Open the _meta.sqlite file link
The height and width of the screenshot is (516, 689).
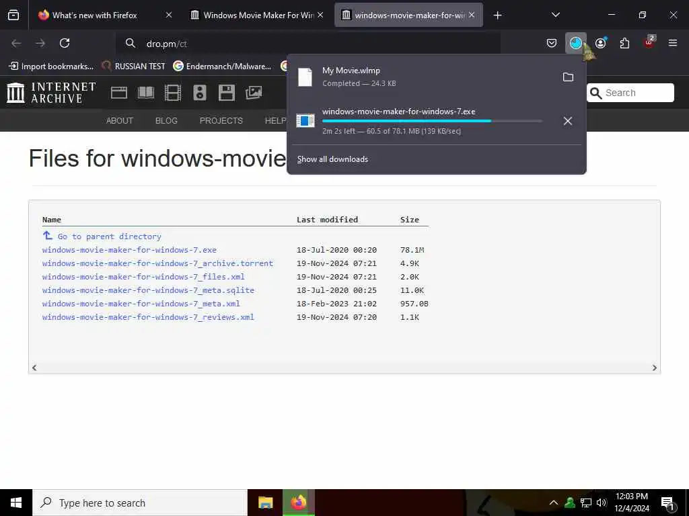click(148, 290)
